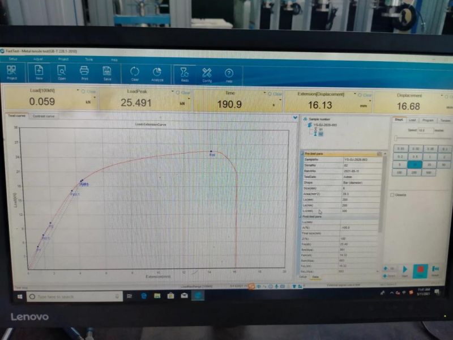Open the LoadPeak kN unit dropdown
This screenshot has width=453, height=340.
[x=189, y=99]
